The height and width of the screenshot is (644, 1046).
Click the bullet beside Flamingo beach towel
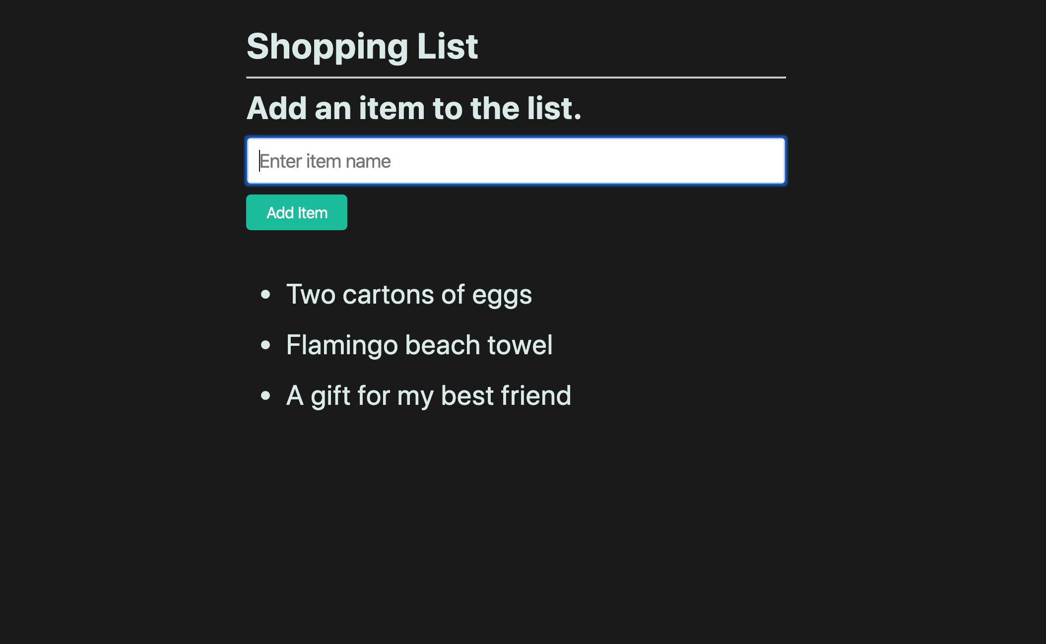click(264, 344)
